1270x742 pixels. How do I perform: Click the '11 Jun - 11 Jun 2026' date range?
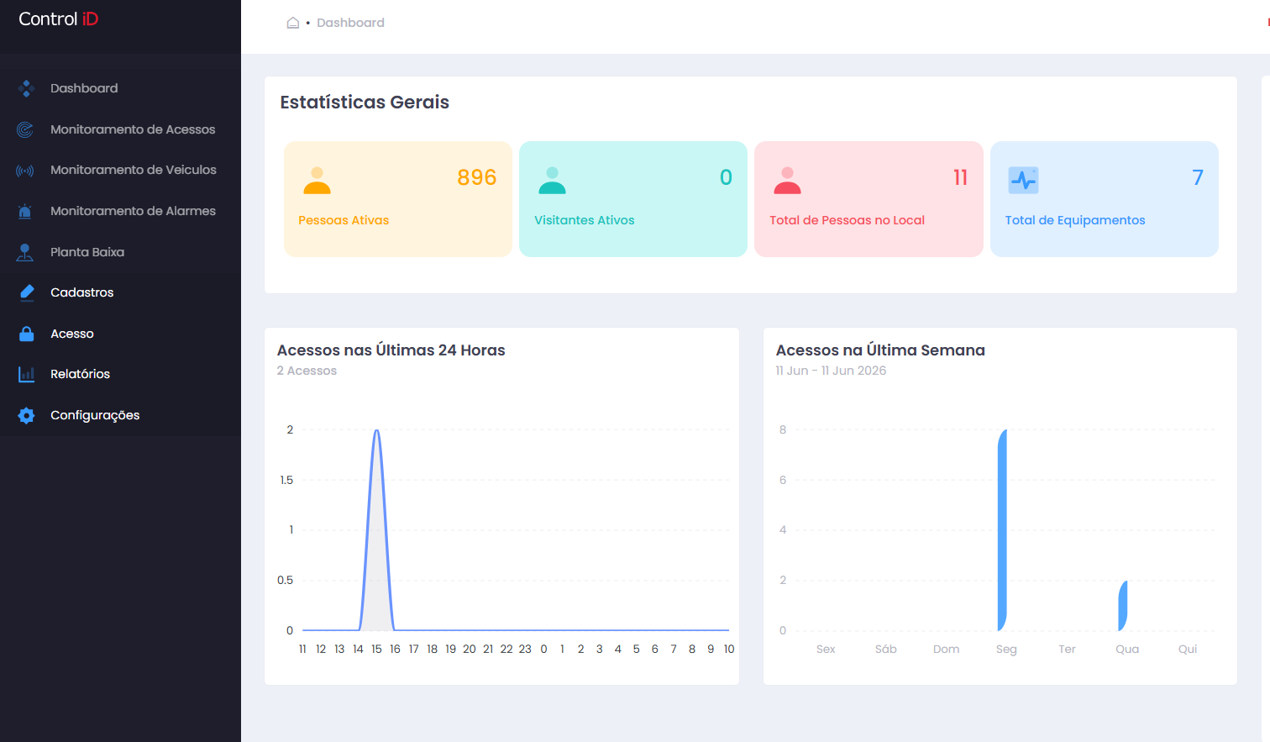(831, 371)
